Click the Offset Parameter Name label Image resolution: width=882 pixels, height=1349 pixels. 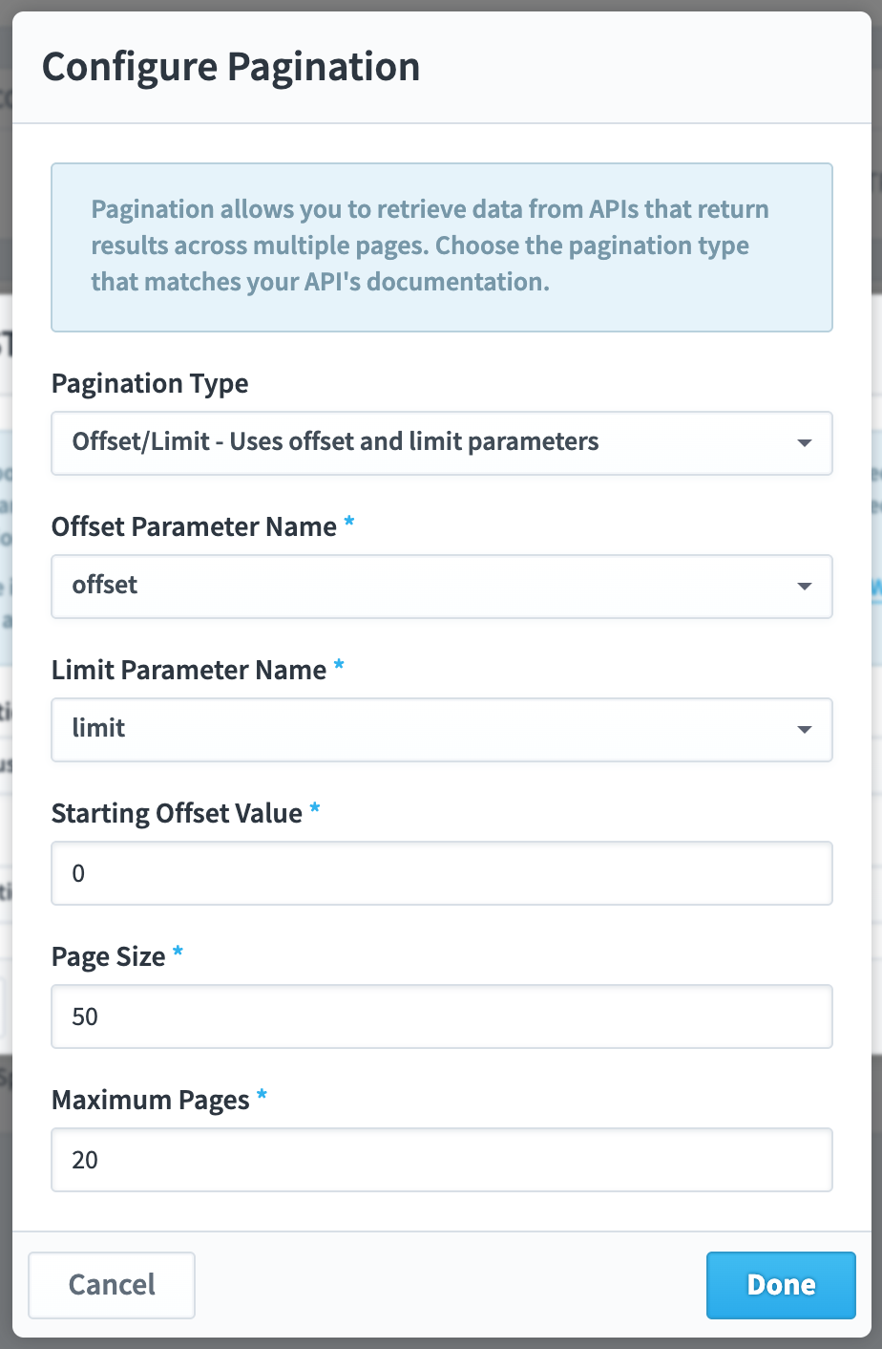(194, 526)
